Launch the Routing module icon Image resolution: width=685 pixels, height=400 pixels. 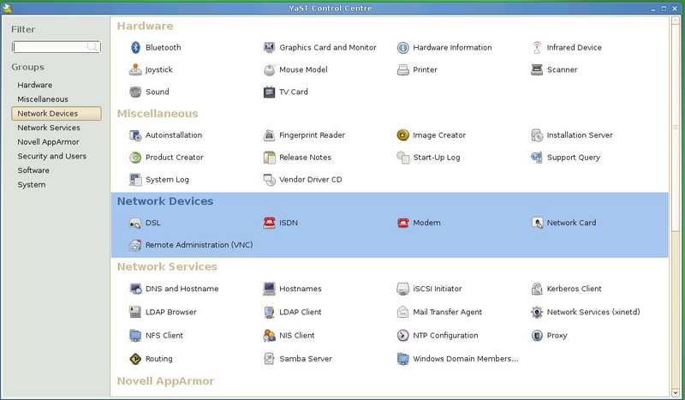pos(135,359)
